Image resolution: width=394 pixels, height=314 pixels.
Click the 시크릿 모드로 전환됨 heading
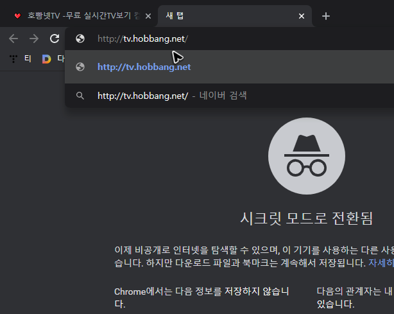[x=307, y=218]
